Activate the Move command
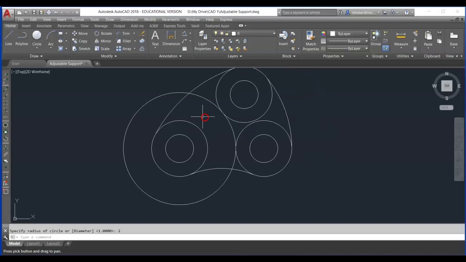This screenshot has width=466, height=262. [x=80, y=33]
